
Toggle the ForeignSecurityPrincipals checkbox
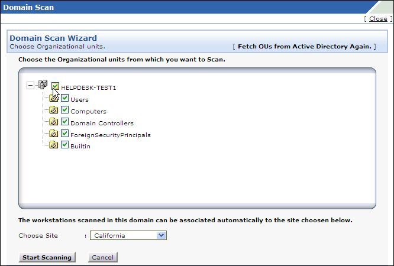(65, 134)
